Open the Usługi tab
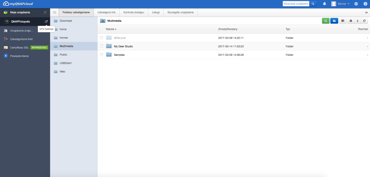 click(156, 13)
